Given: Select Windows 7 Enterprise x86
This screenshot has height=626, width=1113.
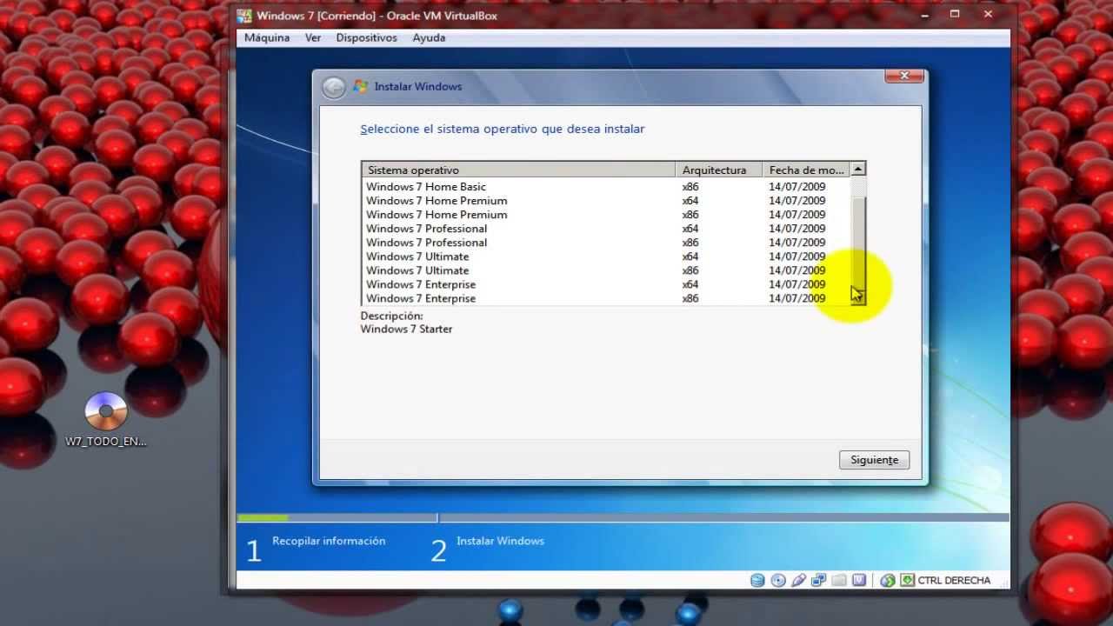Looking at the screenshot, I should pyautogui.click(x=606, y=298).
